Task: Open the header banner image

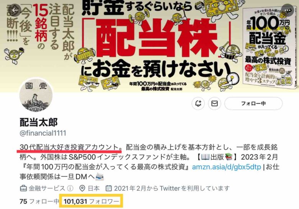Action: click(149, 46)
